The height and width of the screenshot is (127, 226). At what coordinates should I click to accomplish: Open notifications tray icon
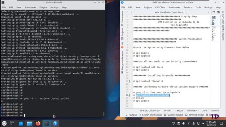174,123
